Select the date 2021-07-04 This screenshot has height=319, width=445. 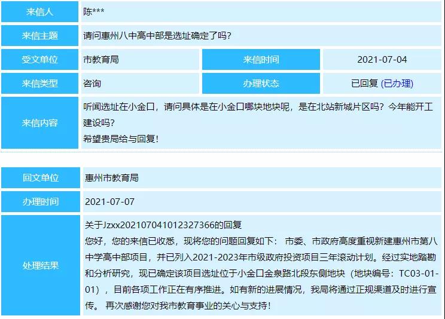(382, 60)
